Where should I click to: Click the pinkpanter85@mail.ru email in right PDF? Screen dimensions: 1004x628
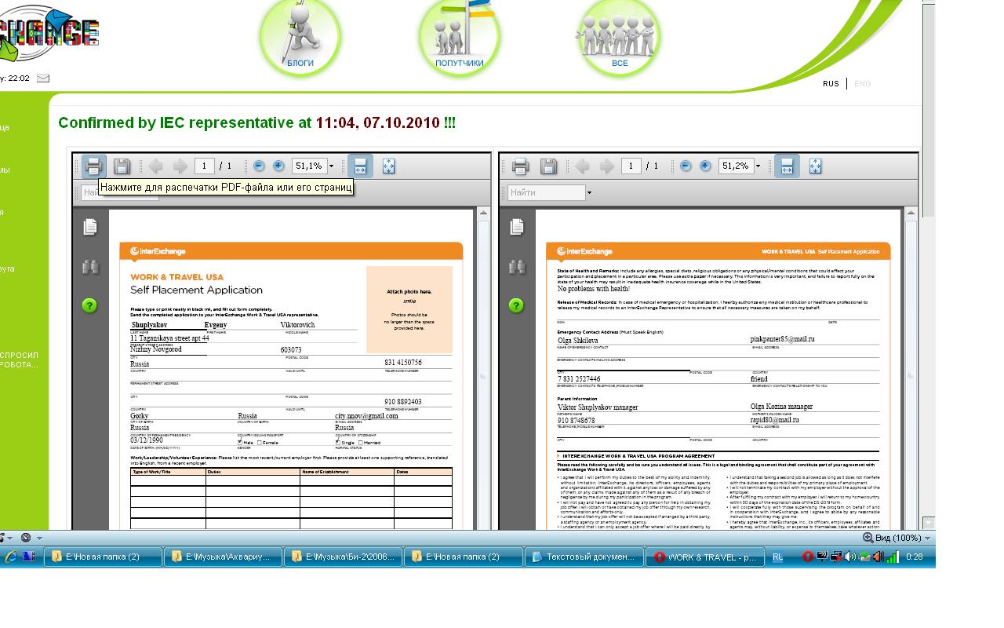click(782, 339)
